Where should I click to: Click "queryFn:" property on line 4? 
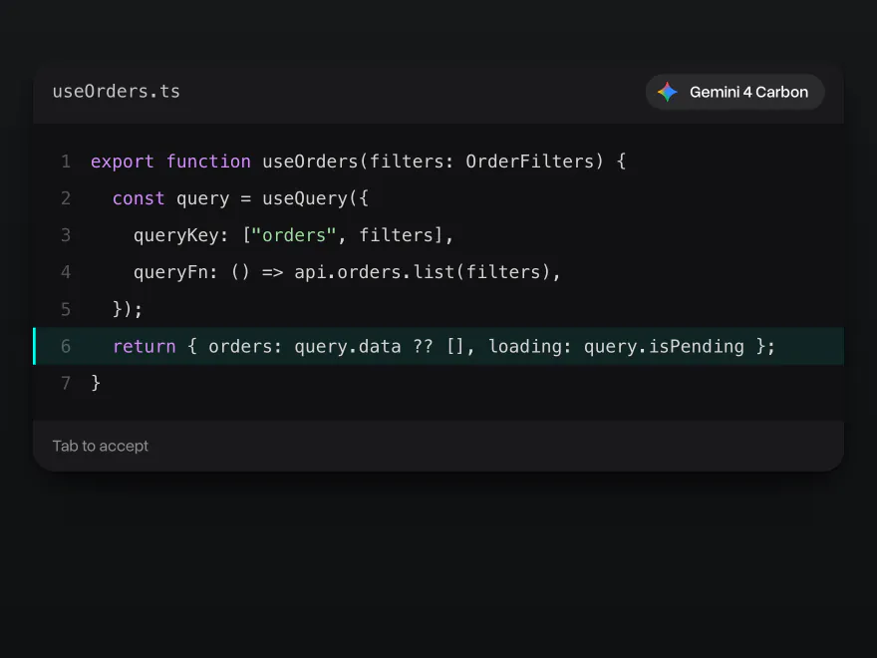(175, 272)
